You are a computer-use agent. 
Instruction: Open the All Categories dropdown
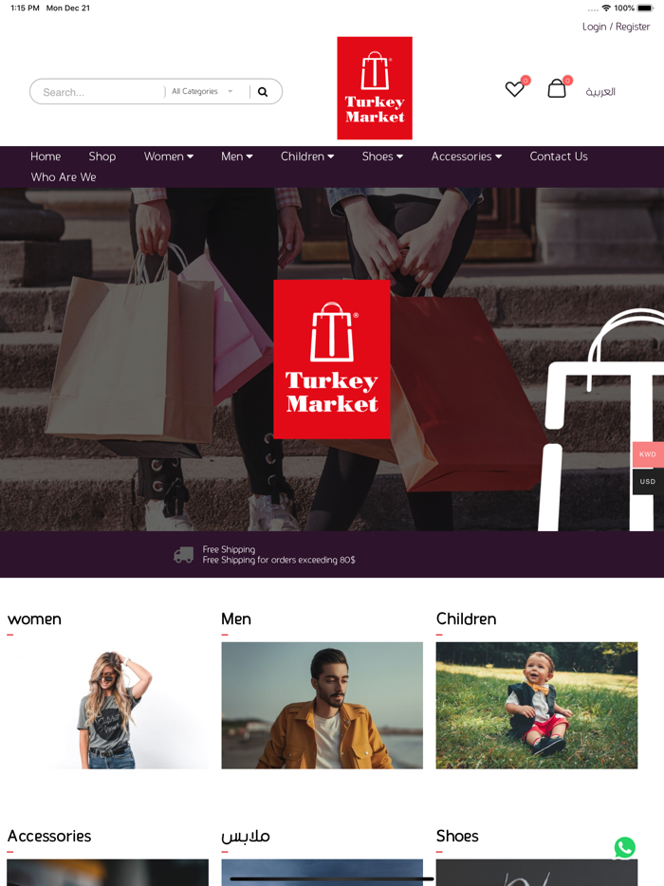(202, 91)
